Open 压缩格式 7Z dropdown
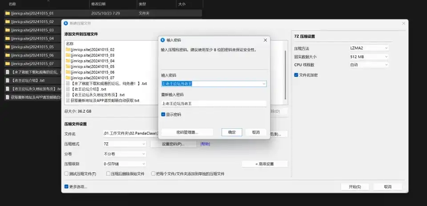This screenshot has height=206, width=427. coord(125,144)
